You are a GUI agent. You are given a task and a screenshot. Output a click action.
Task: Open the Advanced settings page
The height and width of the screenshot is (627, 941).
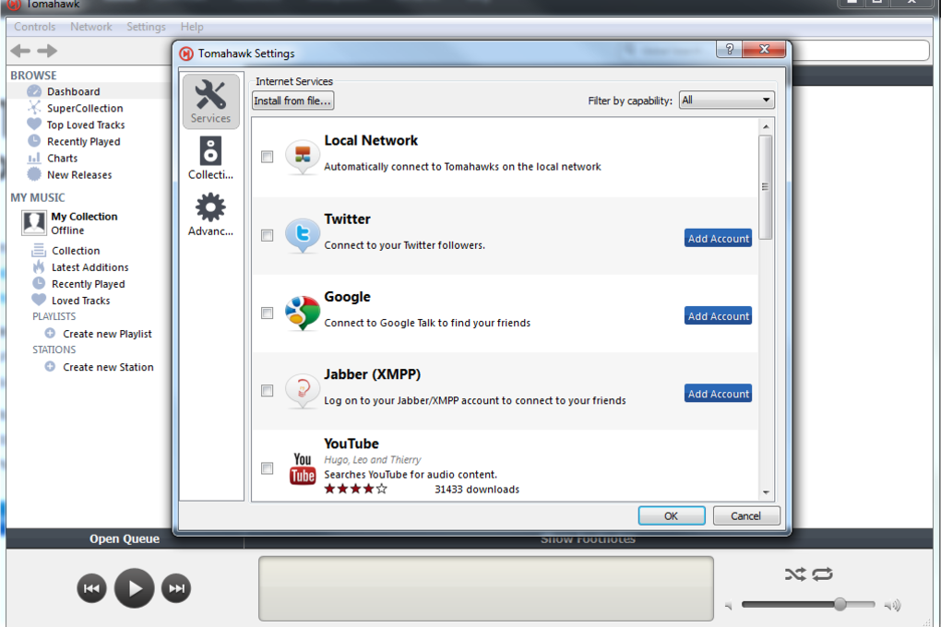[x=210, y=214]
